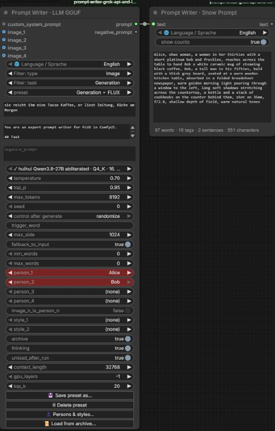Click the green prompt output socket

[x=136, y=24]
